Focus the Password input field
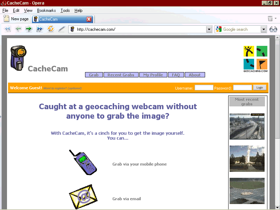The width and height of the screenshot is (280, 210). pyautogui.click(x=243, y=87)
